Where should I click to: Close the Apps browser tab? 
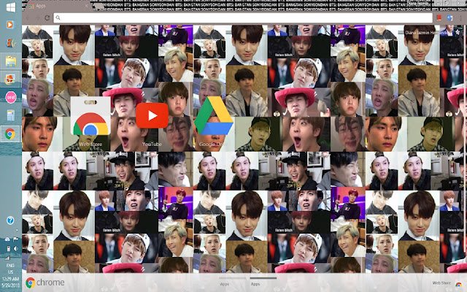click(87, 6)
